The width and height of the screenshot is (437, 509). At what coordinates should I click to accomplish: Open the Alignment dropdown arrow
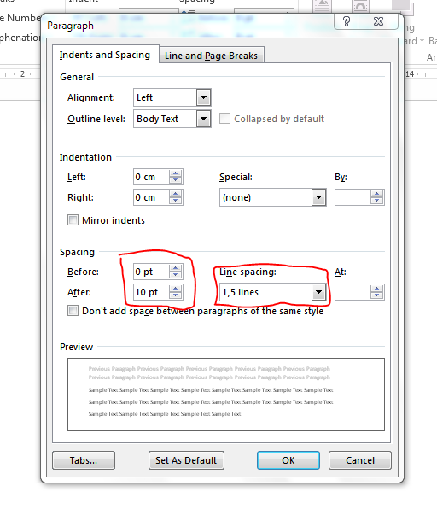pyautogui.click(x=203, y=97)
